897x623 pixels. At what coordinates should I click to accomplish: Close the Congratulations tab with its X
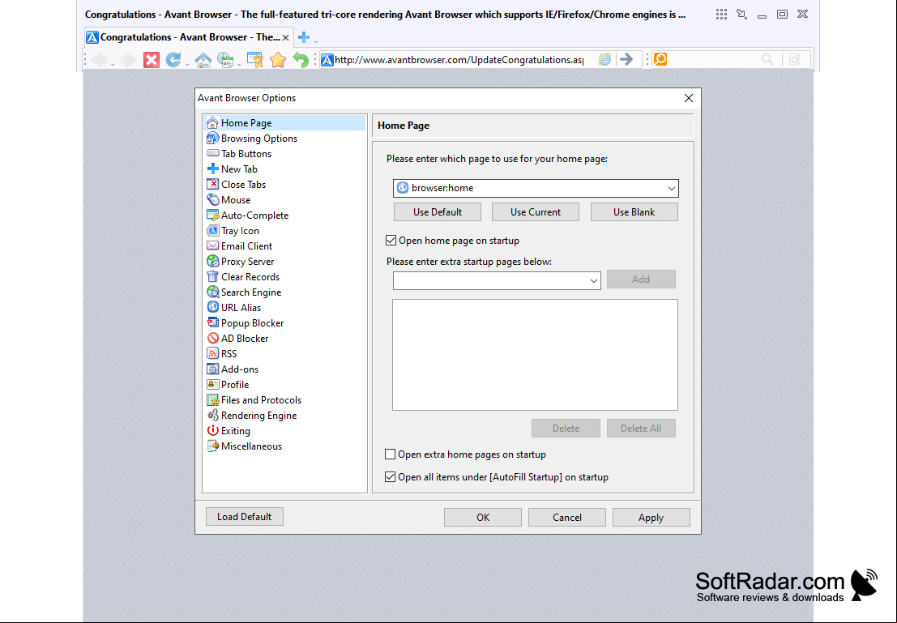click(285, 38)
